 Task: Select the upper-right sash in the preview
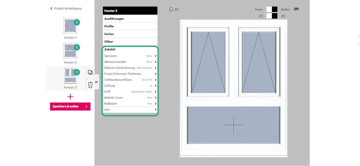pyautogui.click(x=259, y=62)
